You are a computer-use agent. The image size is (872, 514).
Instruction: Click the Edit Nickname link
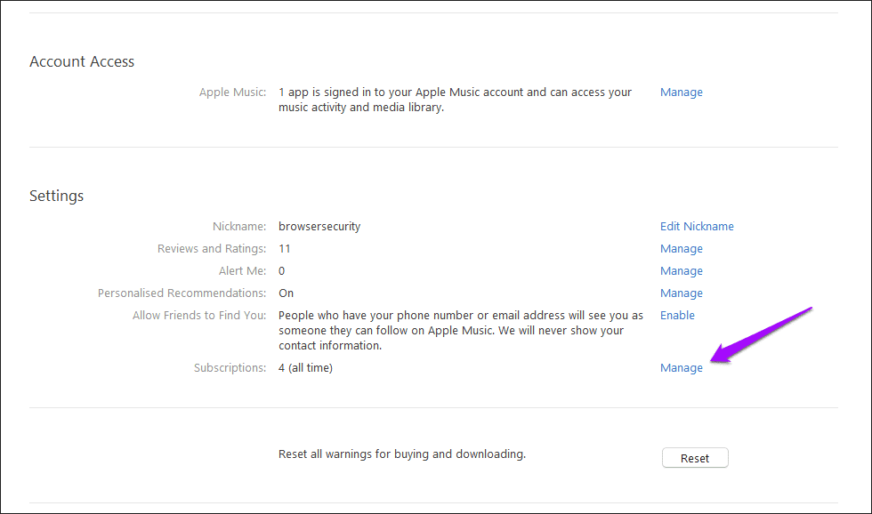[x=697, y=226]
